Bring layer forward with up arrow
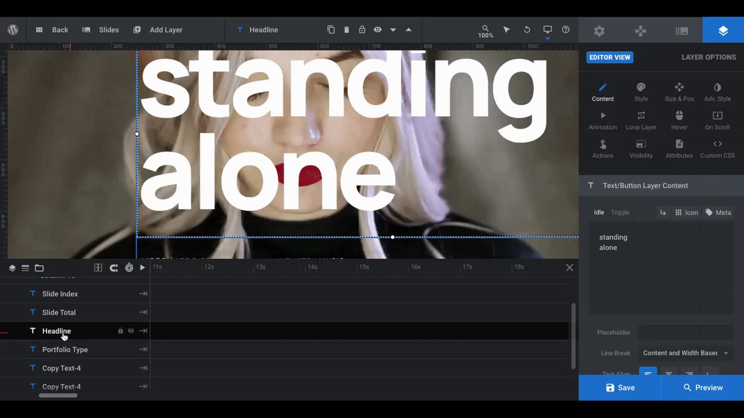This screenshot has width=744, height=418. pyautogui.click(x=409, y=30)
